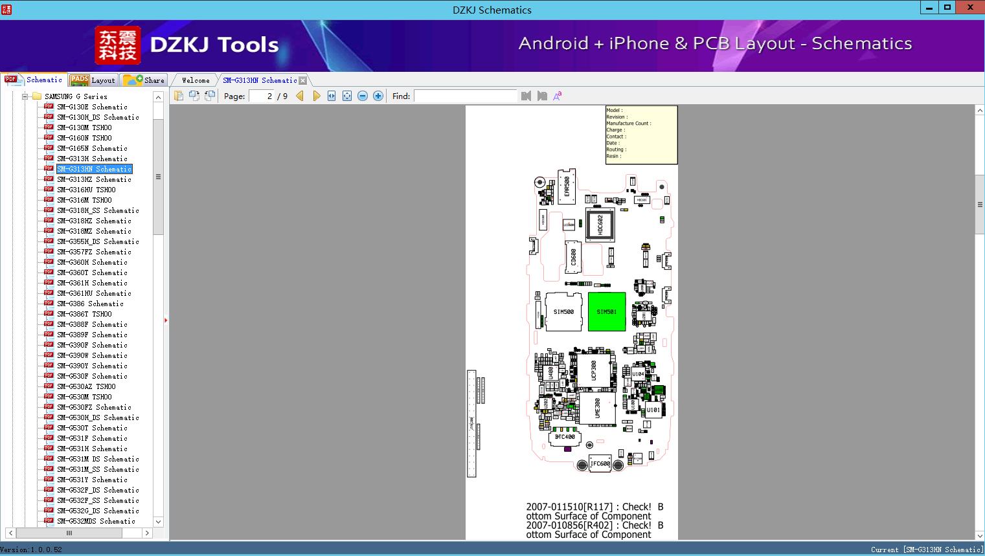Click PDF icon beside SM-G357FZ Schematic
The image size is (985, 556).
click(49, 251)
